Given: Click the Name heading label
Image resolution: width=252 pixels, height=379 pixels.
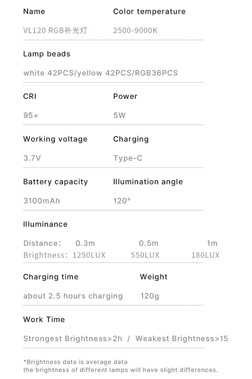Looking at the screenshot, I should (x=34, y=11).
